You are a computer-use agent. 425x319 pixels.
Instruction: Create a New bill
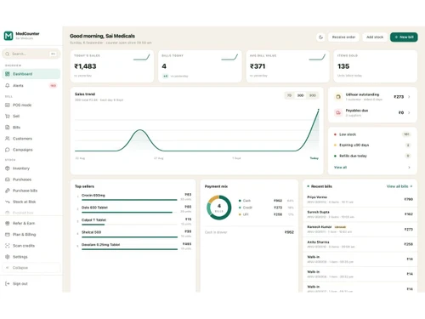[x=404, y=37]
